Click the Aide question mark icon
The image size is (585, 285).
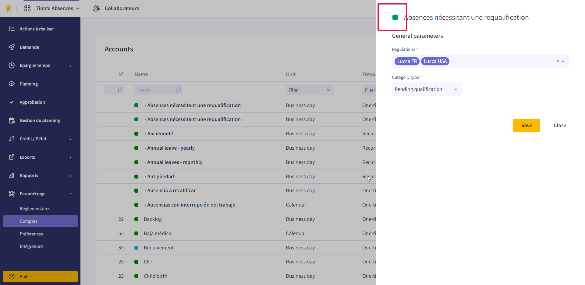[x=12, y=276]
